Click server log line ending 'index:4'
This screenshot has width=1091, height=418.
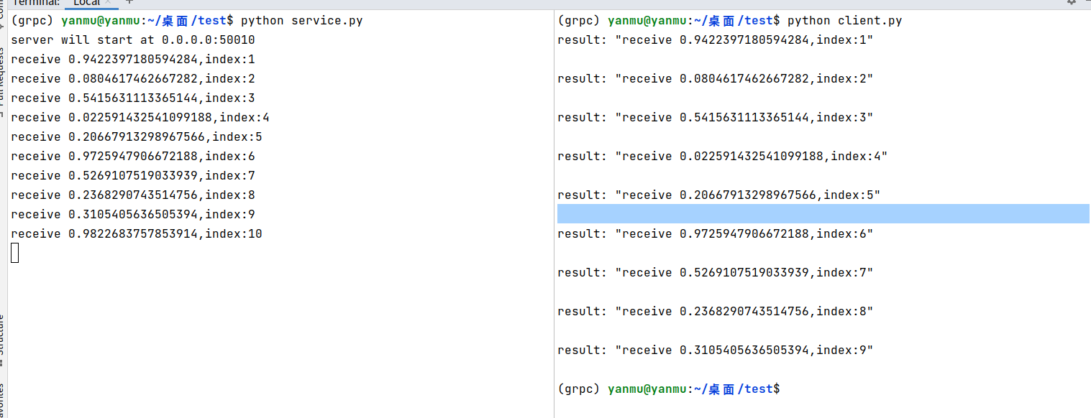coord(140,118)
